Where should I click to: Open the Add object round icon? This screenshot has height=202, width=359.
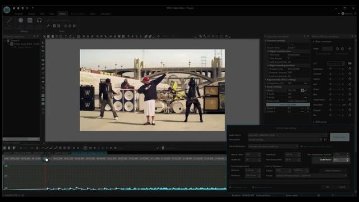pos(21,20)
